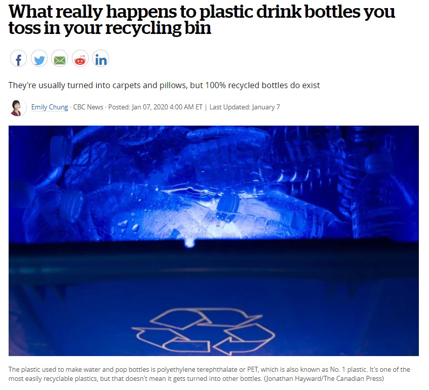Click the article subheading about carpets and pillows
The height and width of the screenshot is (390, 429).
164,85
